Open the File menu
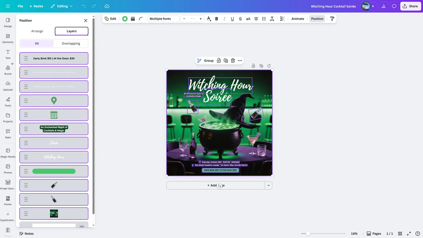Viewport: 423px width, 238px height. click(x=20, y=6)
